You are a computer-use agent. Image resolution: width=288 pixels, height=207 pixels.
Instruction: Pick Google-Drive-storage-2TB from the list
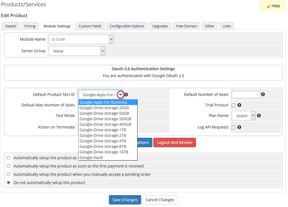pos(108,135)
